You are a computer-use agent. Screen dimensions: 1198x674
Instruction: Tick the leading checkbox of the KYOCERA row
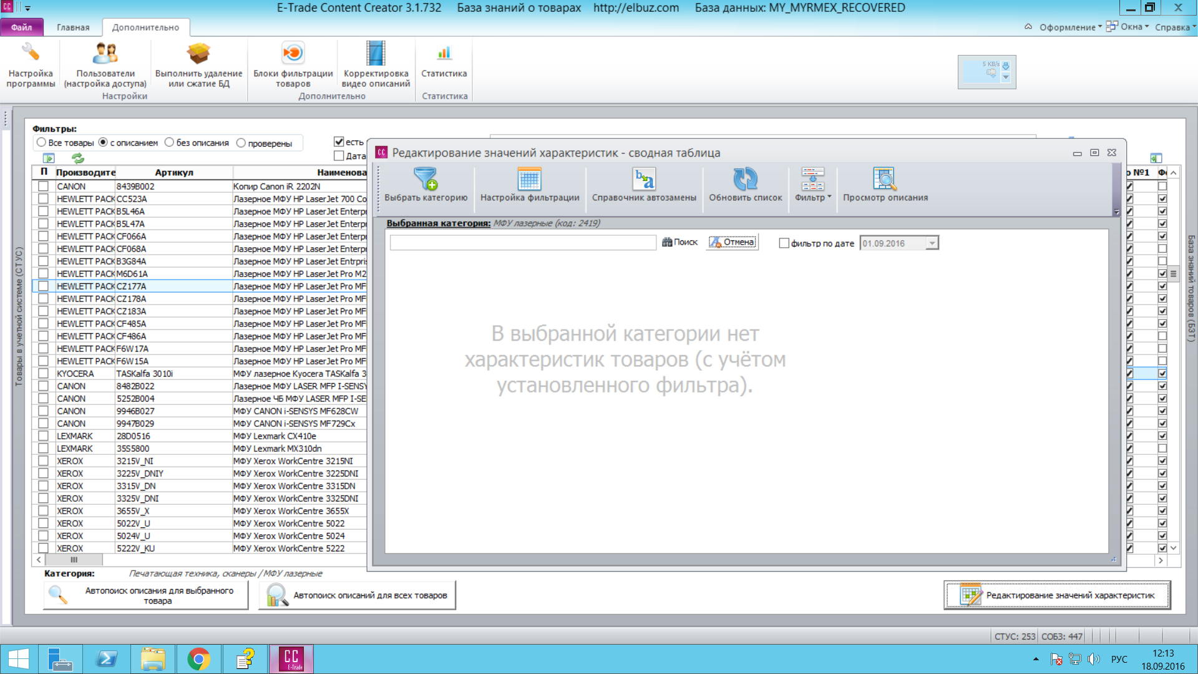pos(43,373)
